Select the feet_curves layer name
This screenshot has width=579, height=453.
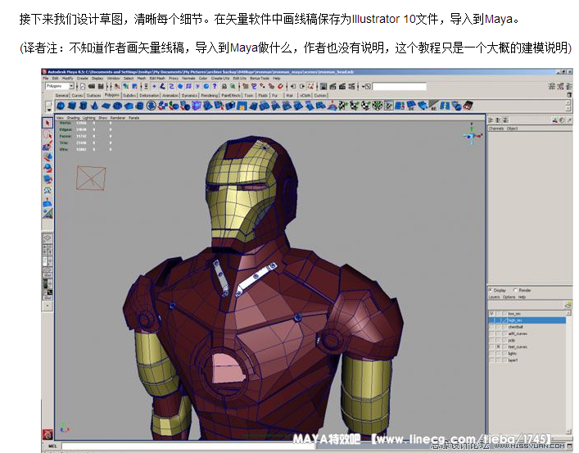coord(518,347)
